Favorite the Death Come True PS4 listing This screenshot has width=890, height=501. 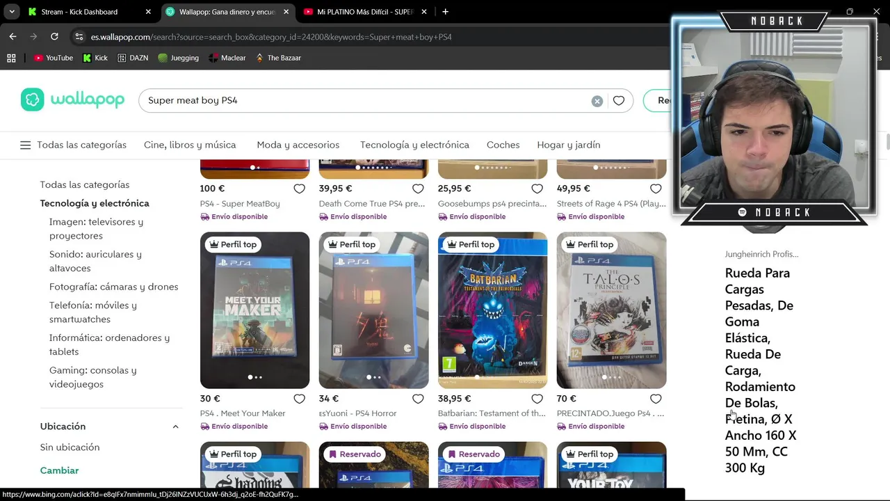[418, 189]
